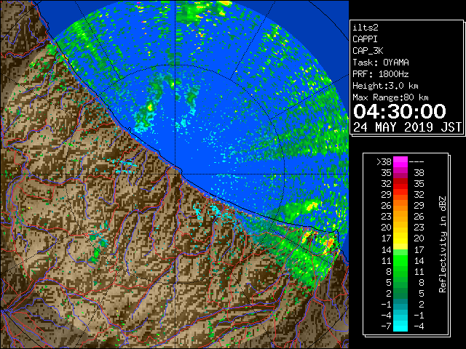Click the 'ilts2' label in info box
The height and width of the screenshot is (349, 466).
(366, 28)
